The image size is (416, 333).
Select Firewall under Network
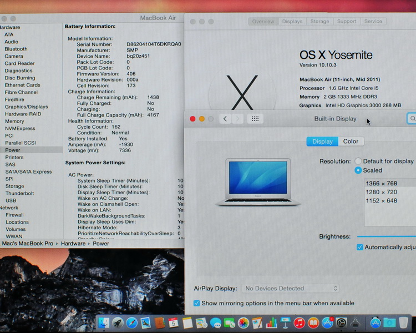(14, 215)
